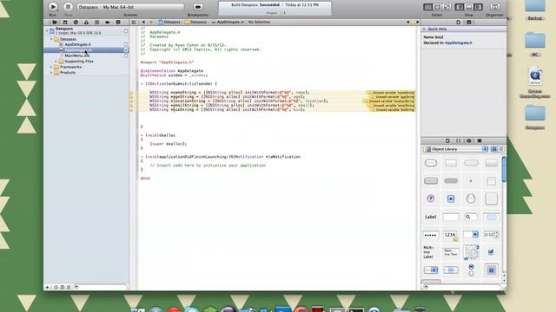Show the Quick Help inspector
This screenshot has height=312, width=556.
tap(469, 22)
